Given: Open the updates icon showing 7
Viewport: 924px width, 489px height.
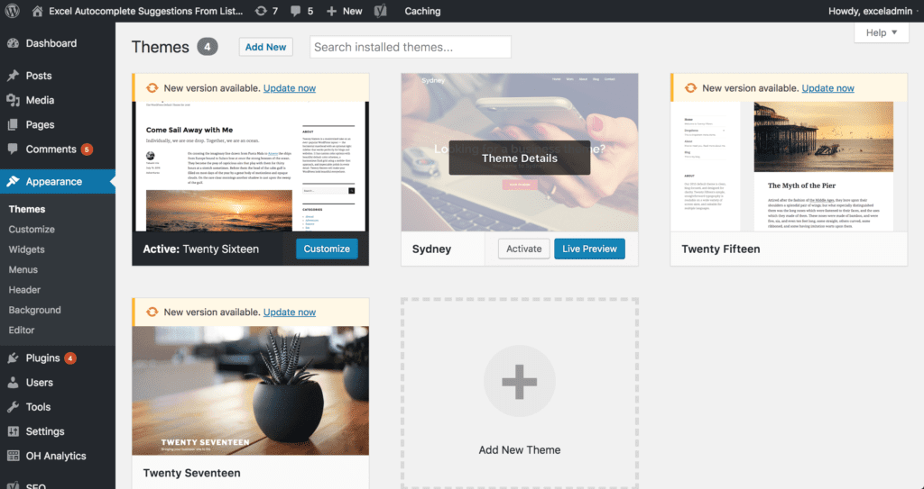Looking at the screenshot, I should (261, 11).
